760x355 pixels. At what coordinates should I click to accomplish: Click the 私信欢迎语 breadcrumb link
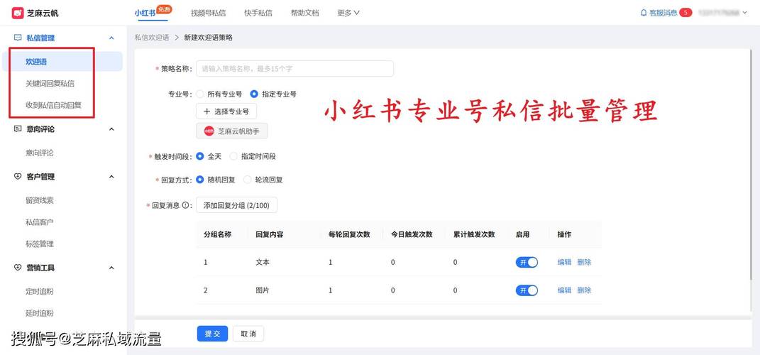tap(152, 38)
